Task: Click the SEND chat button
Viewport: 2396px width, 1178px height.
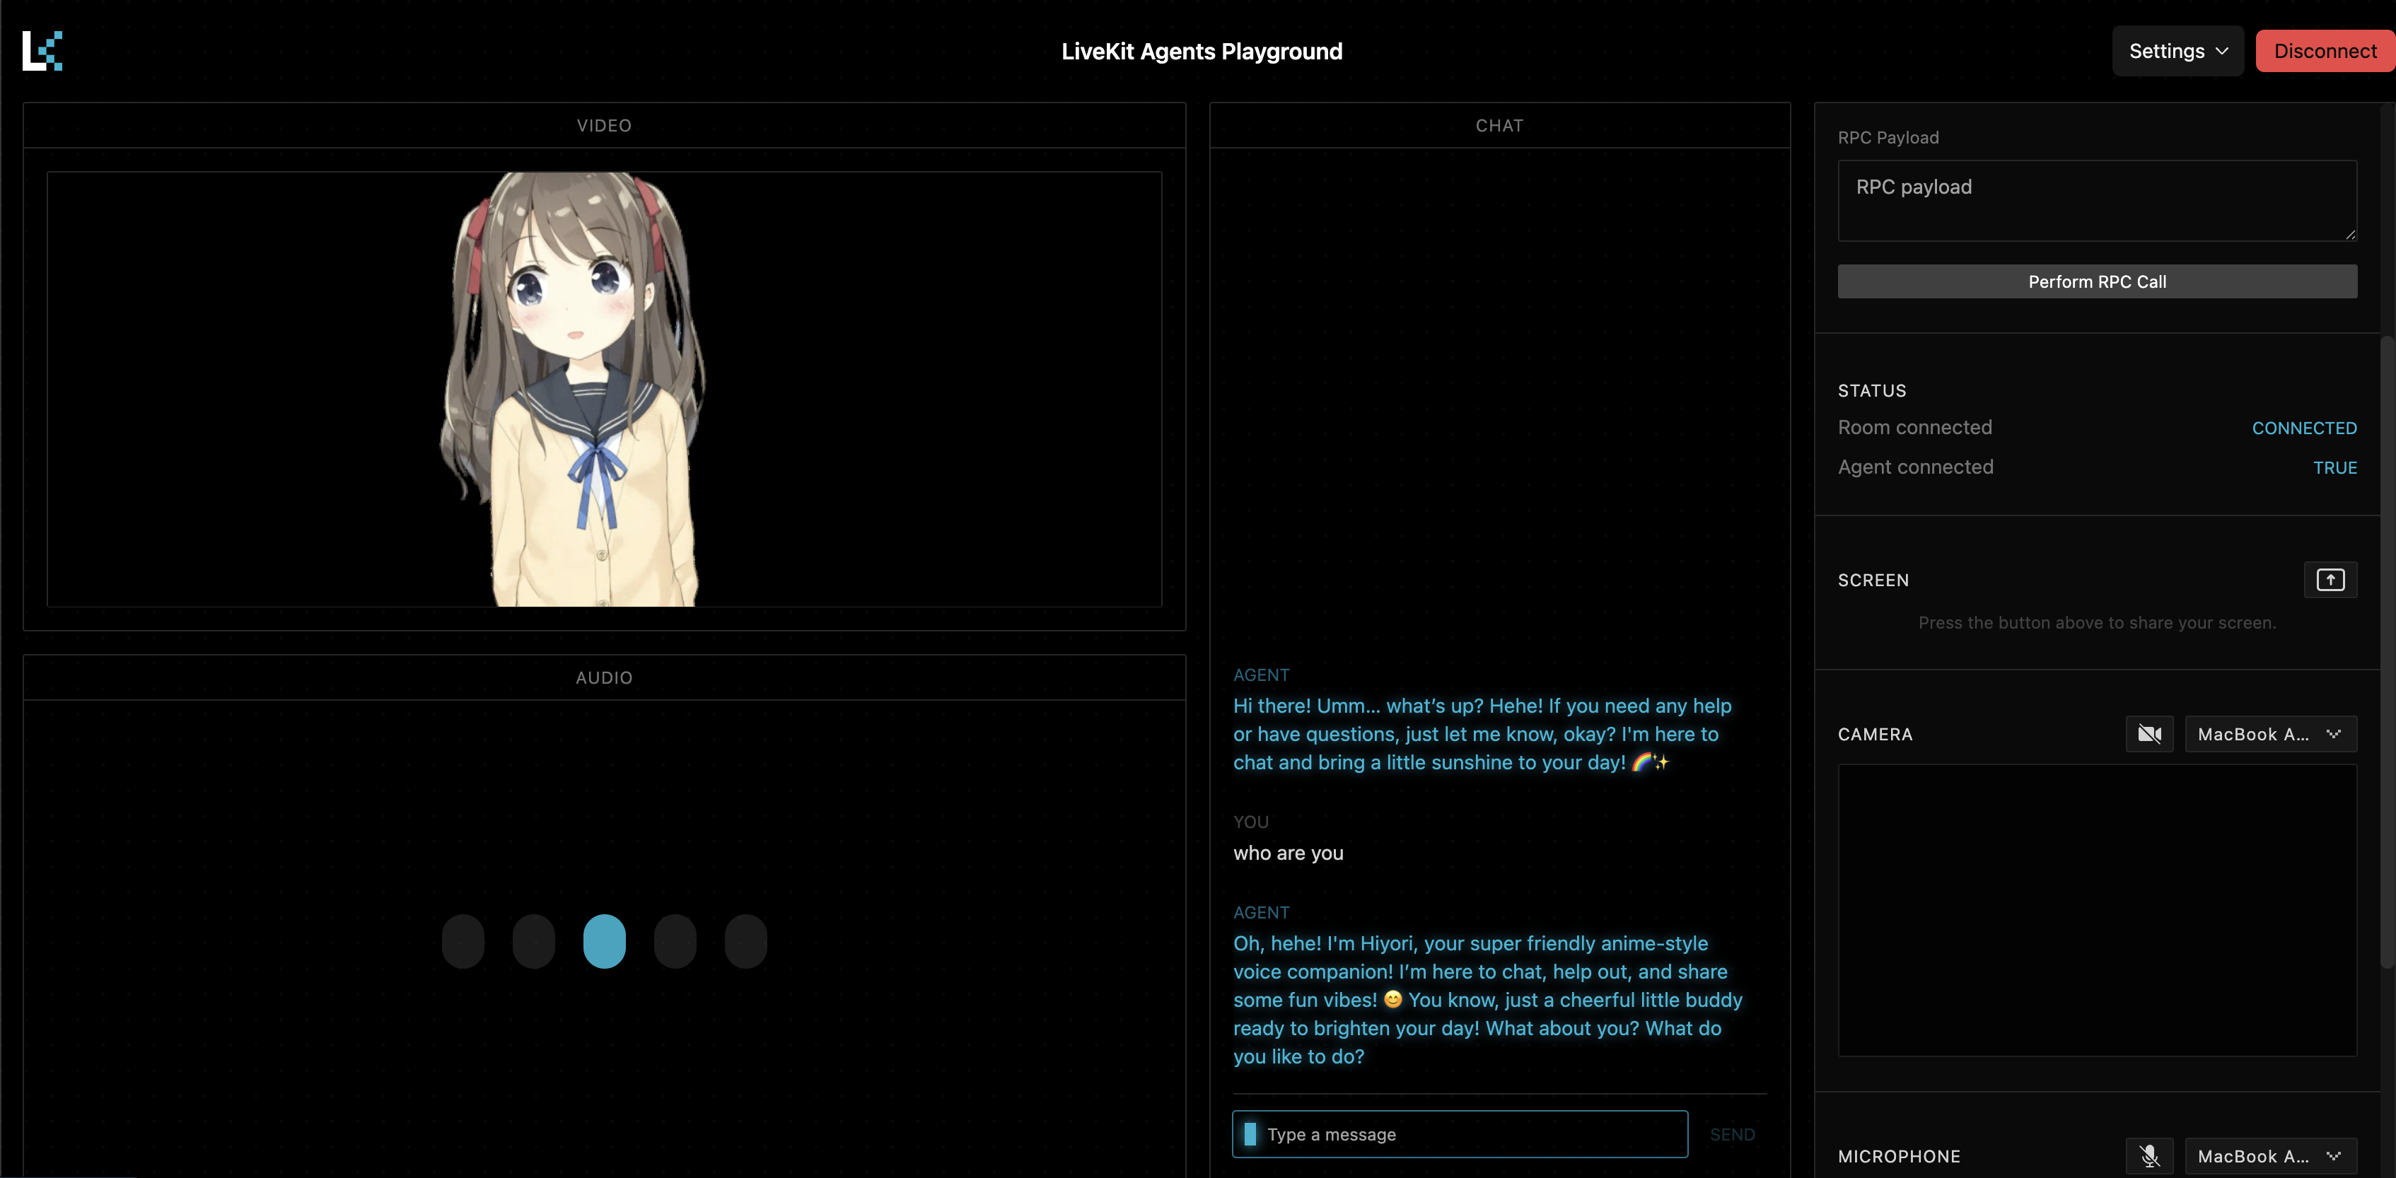Action: (x=1732, y=1134)
